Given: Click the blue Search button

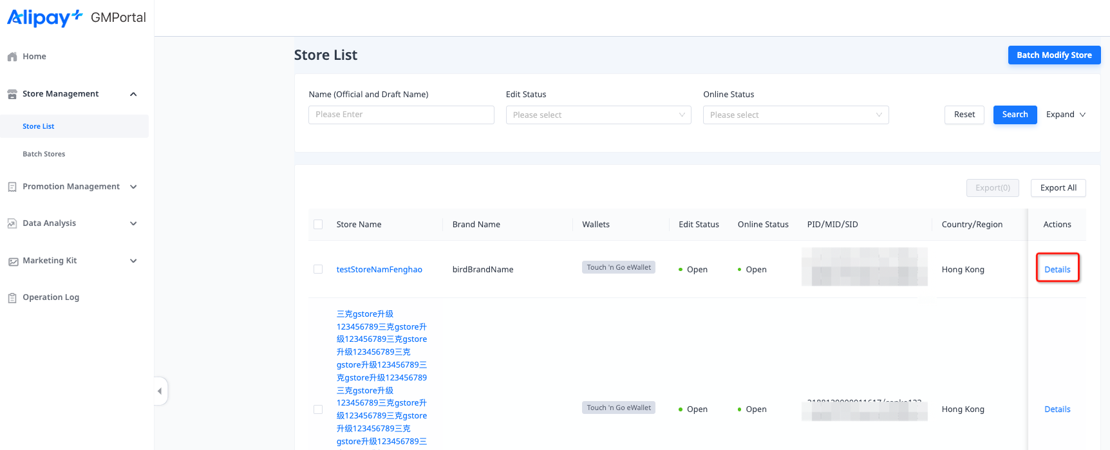Looking at the screenshot, I should point(1015,115).
